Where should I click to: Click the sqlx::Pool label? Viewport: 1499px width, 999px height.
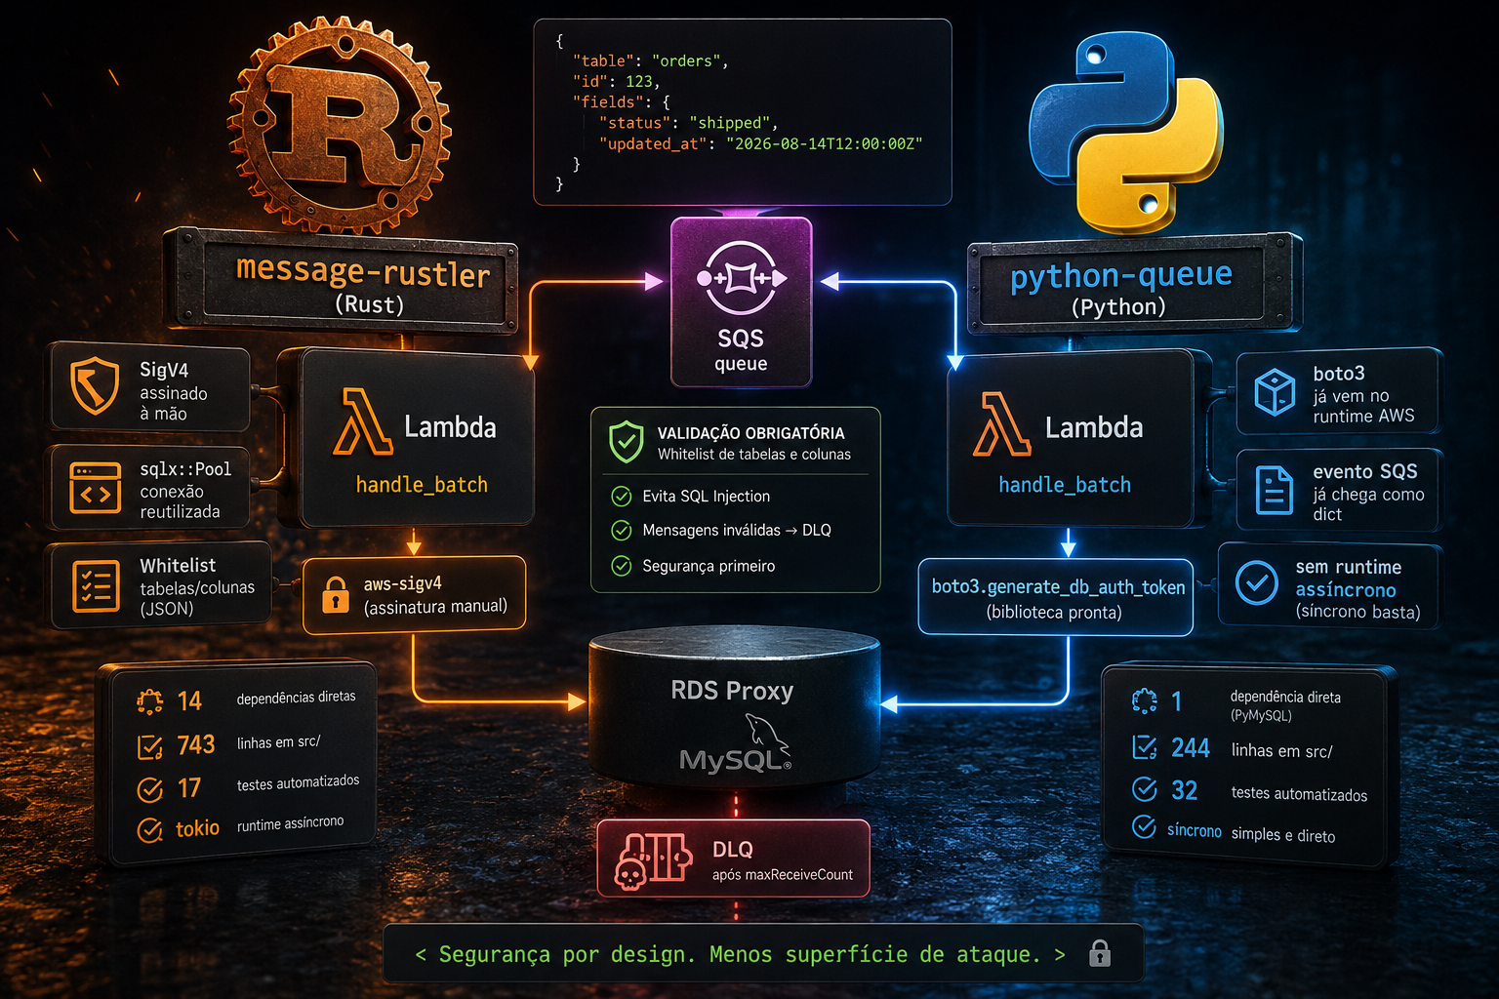pyautogui.click(x=185, y=469)
